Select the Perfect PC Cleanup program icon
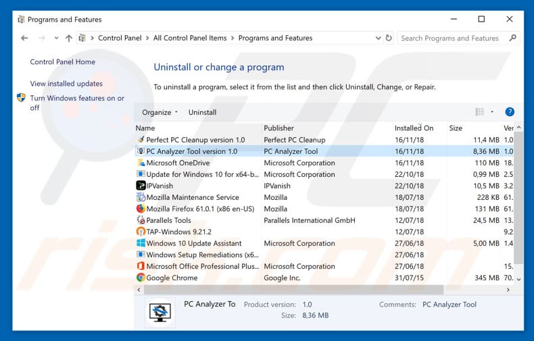Viewport: 534px width, 341px height. (141, 140)
